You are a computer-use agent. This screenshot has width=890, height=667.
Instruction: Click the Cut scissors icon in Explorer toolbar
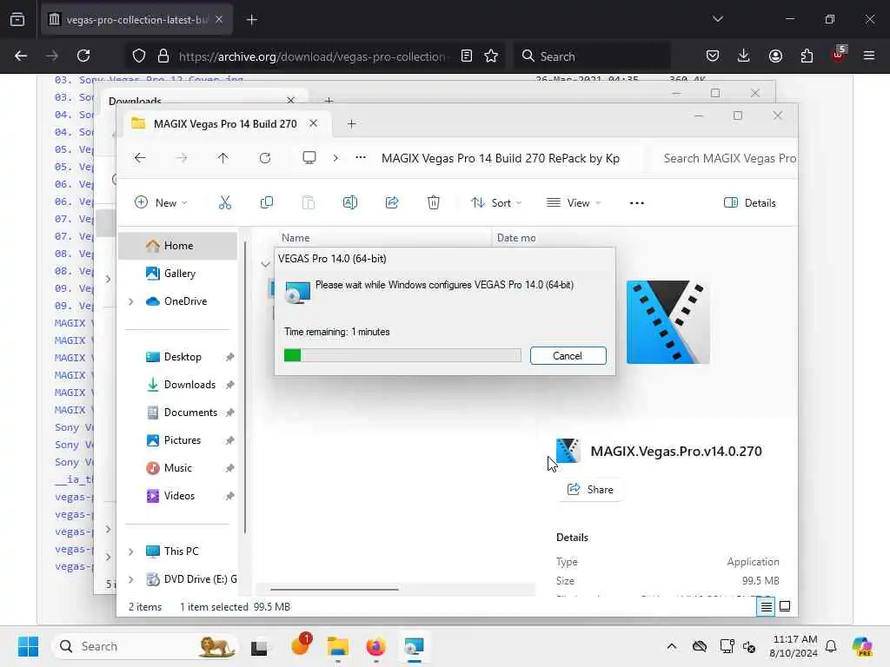coord(225,202)
